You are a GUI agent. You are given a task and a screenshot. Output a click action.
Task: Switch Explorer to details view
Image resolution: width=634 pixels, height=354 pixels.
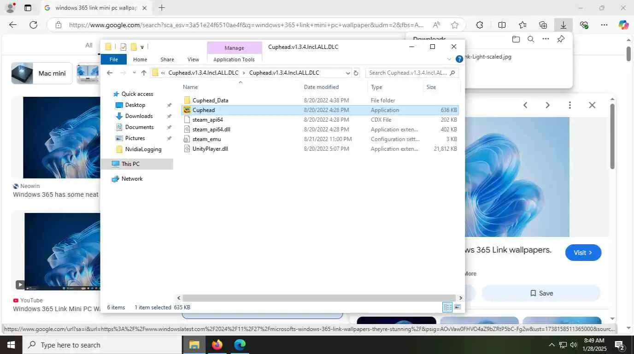coord(447,307)
